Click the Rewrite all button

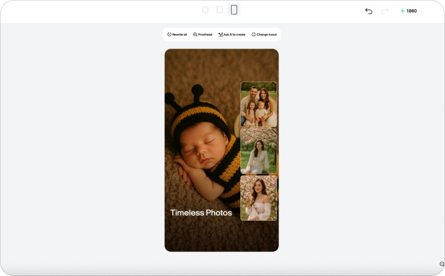click(x=177, y=34)
